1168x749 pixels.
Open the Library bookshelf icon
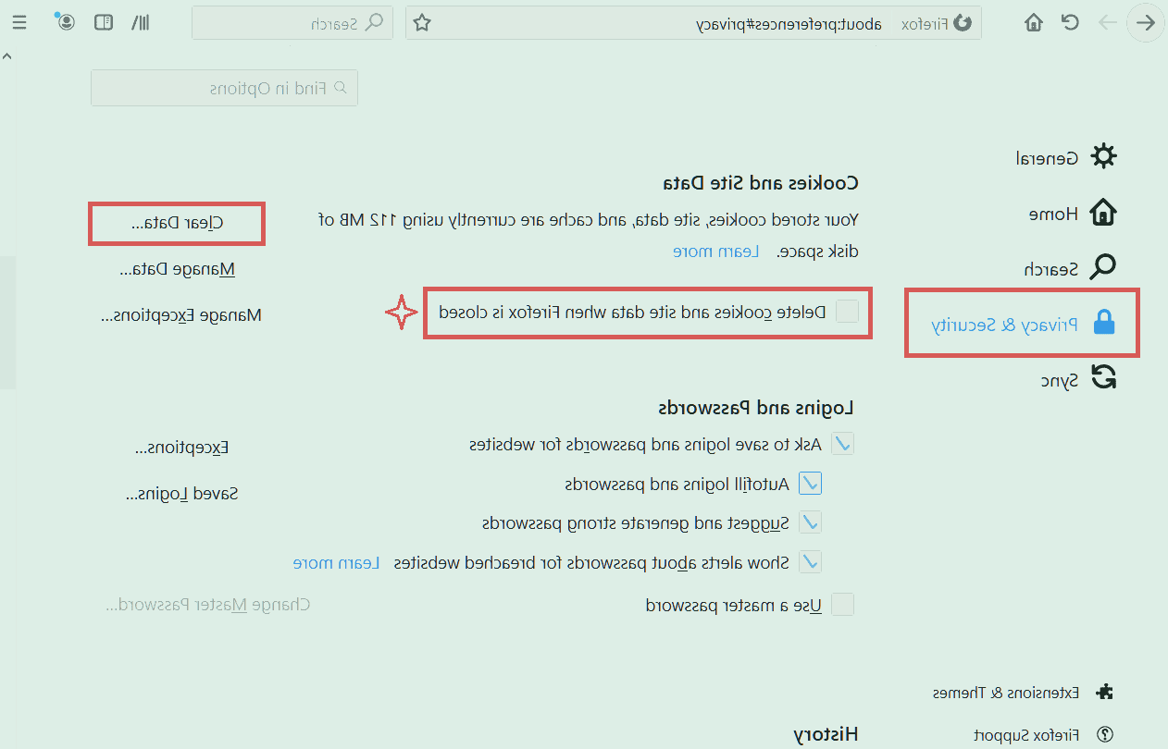pos(140,23)
